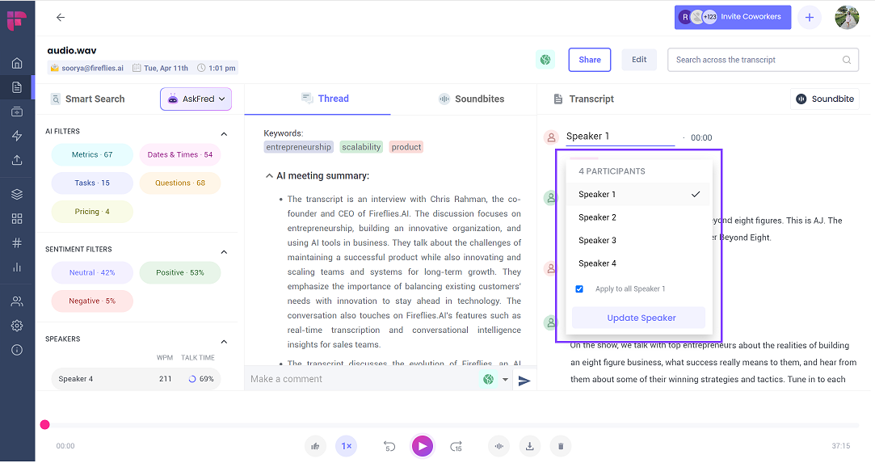Select Speaker 1 in participants list

click(639, 194)
